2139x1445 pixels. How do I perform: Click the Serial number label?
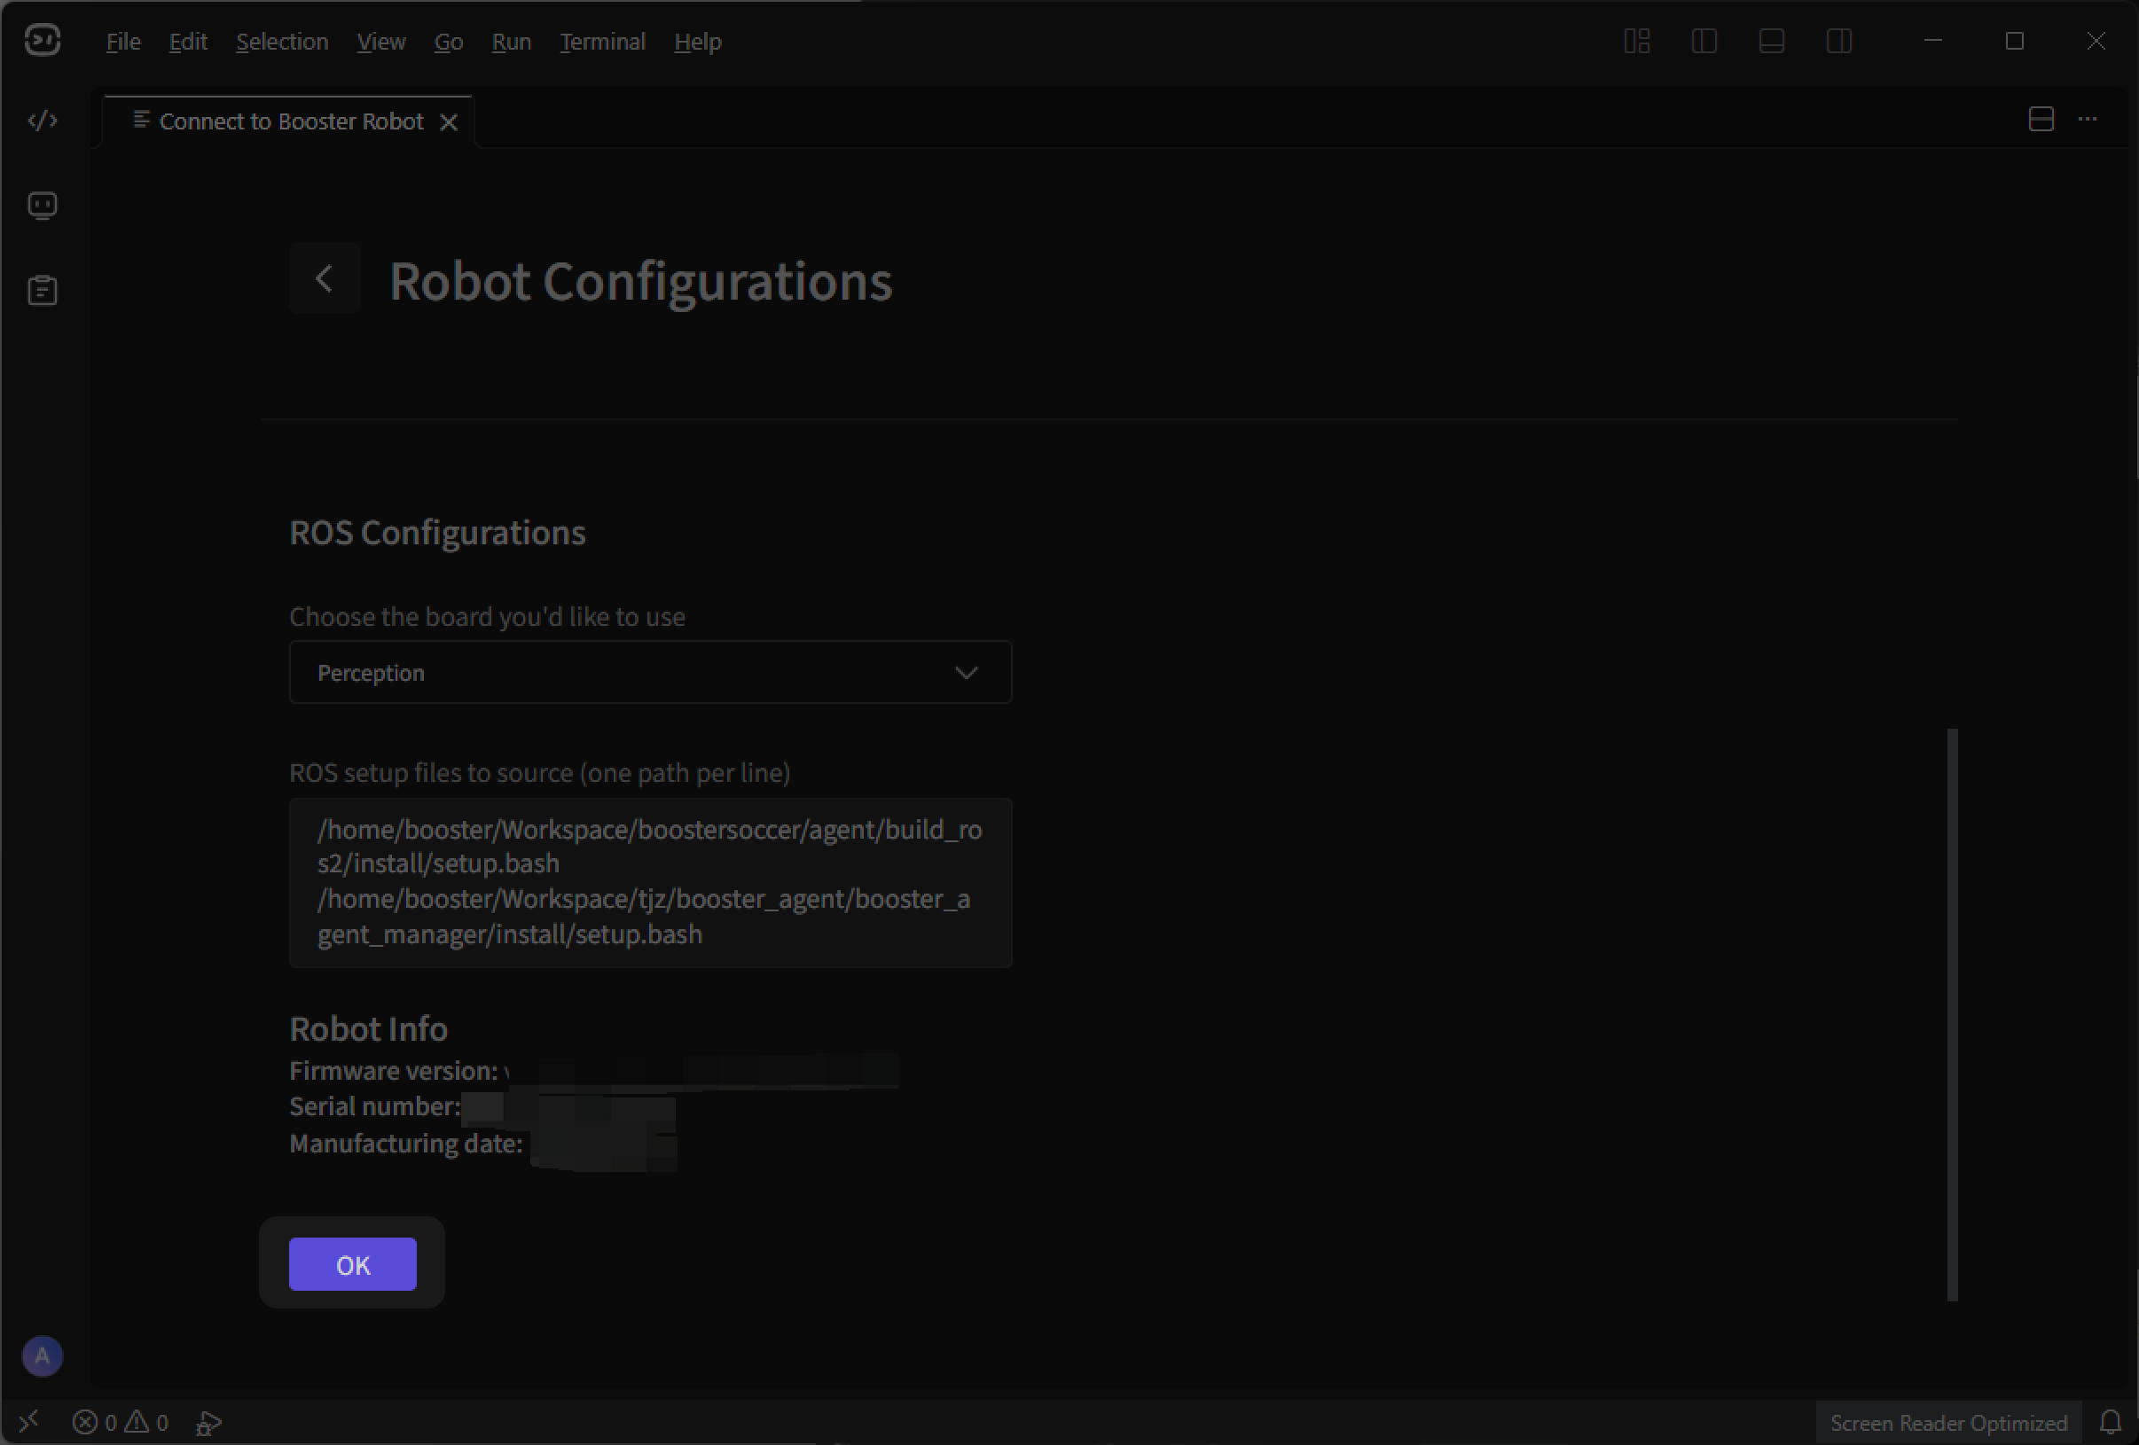click(374, 1106)
